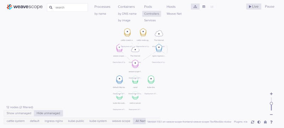The height and width of the screenshot is (128, 284).
Task: Toggle contrast mode icon
Action: coord(259,122)
